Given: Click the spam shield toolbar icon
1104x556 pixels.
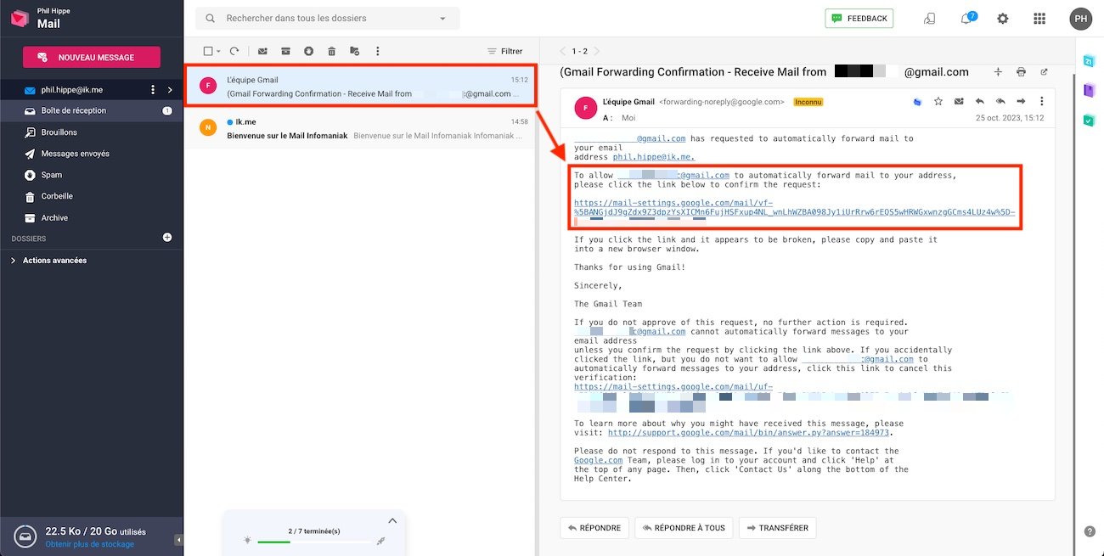Looking at the screenshot, I should [x=309, y=51].
